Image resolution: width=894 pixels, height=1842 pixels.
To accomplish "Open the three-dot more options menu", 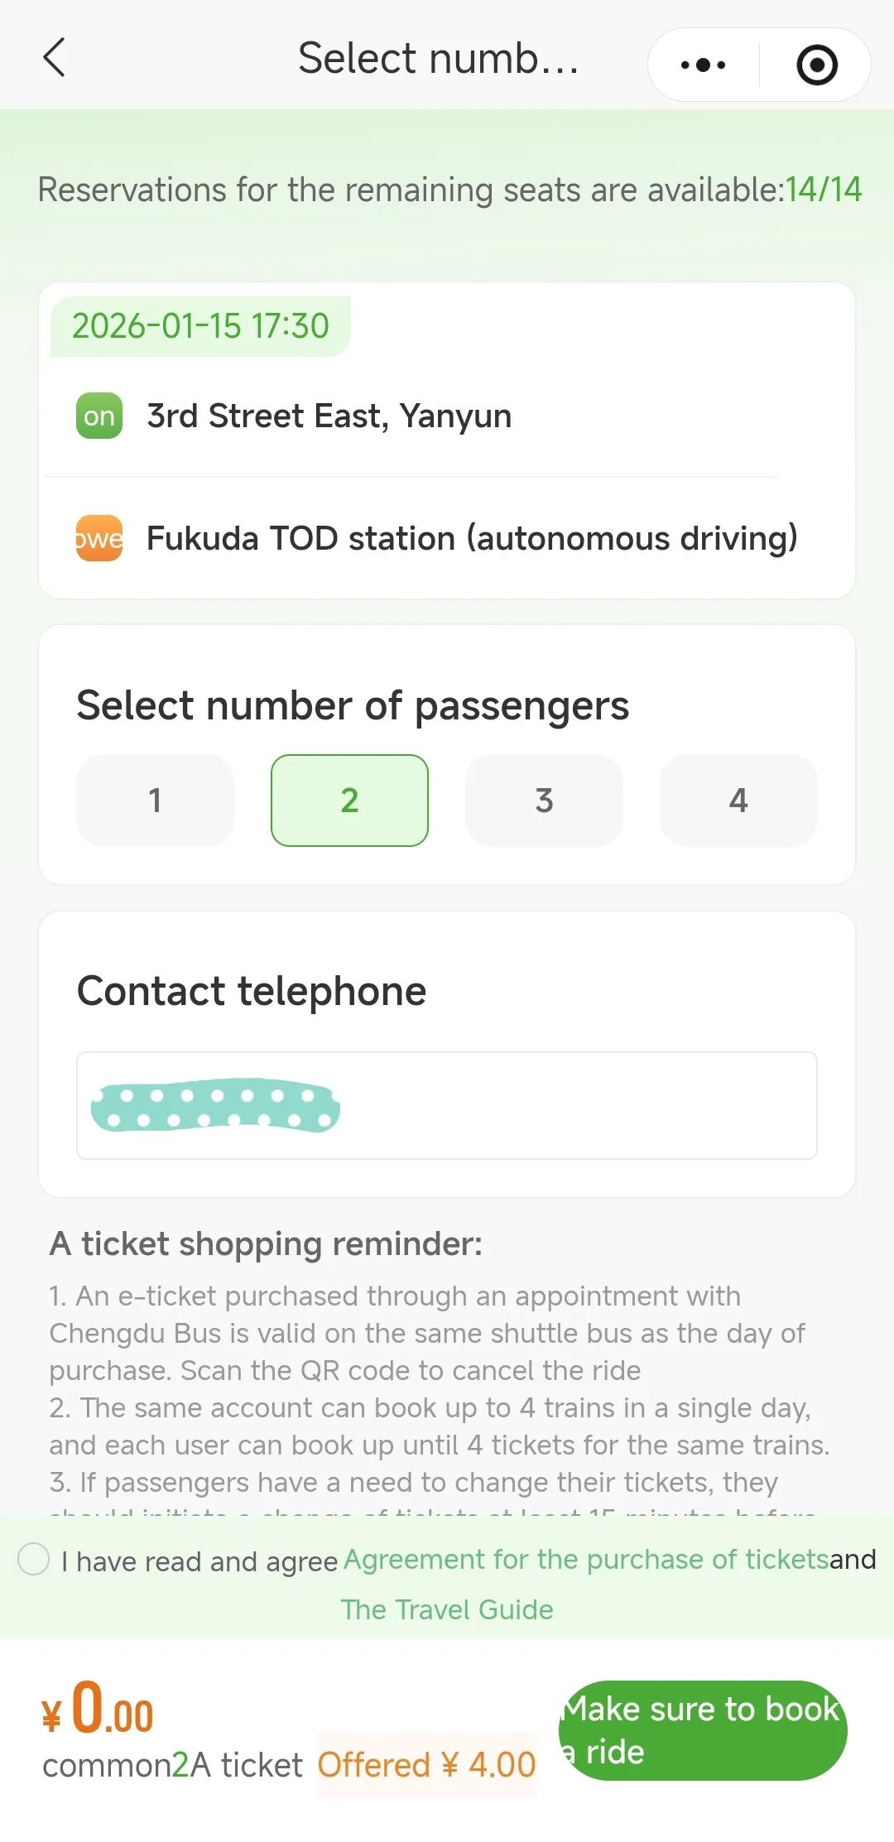I will click(703, 65).
